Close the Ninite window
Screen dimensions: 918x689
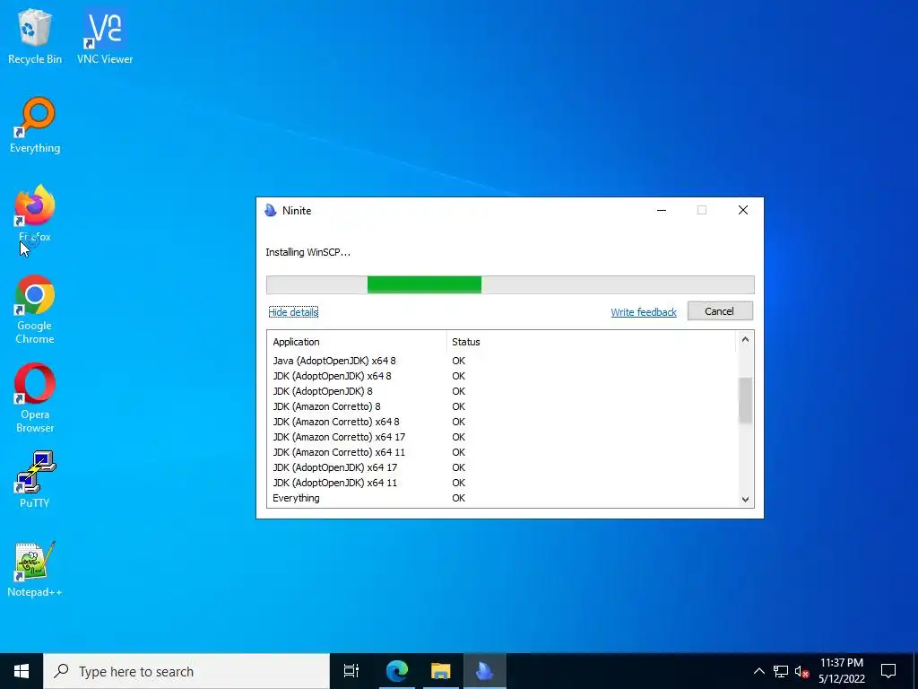click(x=743, y=210)
